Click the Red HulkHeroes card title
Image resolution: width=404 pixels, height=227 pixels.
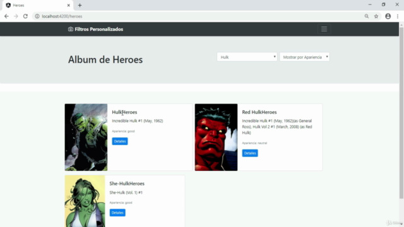pos(259,112)
